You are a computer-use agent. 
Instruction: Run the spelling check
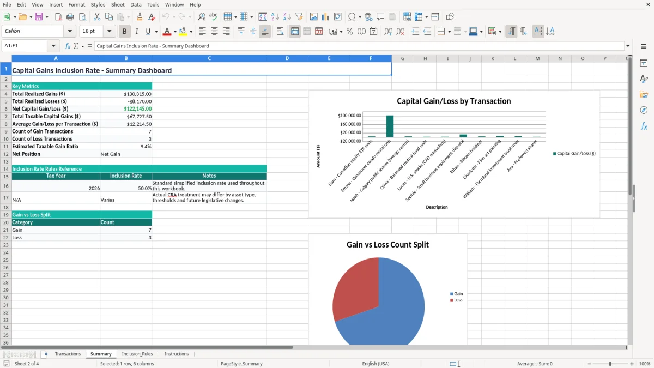click(214, 17)
